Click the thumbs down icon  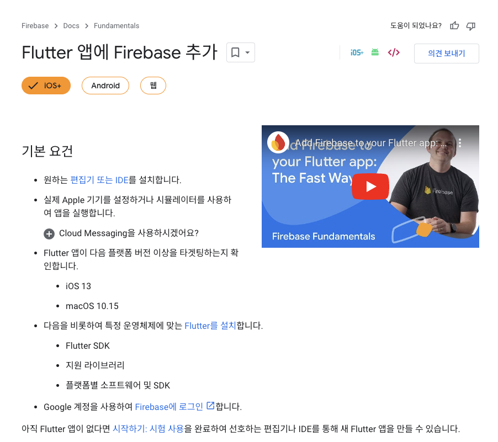point(471,26)
